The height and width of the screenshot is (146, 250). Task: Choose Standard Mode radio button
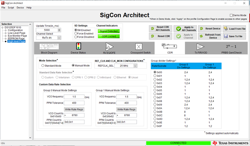[x=43, y=66]
